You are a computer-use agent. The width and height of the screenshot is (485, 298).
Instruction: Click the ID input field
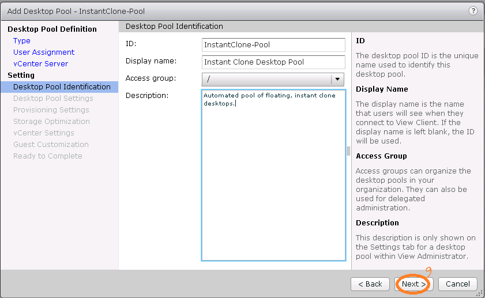[273, 45]
